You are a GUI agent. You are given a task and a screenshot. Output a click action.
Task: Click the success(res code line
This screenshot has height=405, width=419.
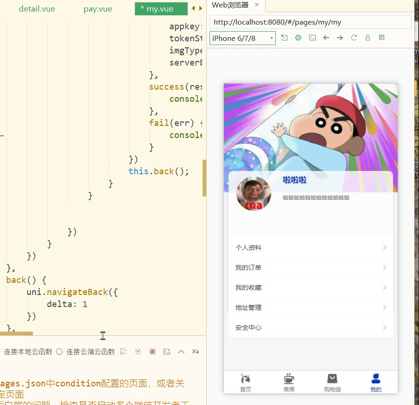click(175, 87)
